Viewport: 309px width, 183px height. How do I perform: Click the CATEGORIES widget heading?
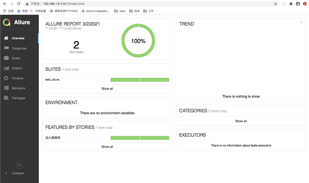193,111
